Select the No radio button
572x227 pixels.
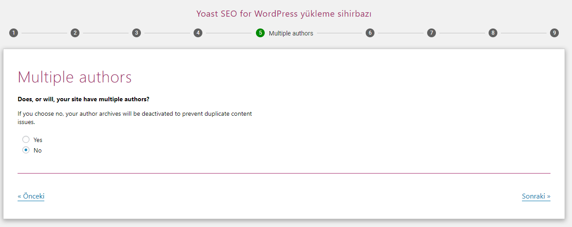[x=26, y=150]
